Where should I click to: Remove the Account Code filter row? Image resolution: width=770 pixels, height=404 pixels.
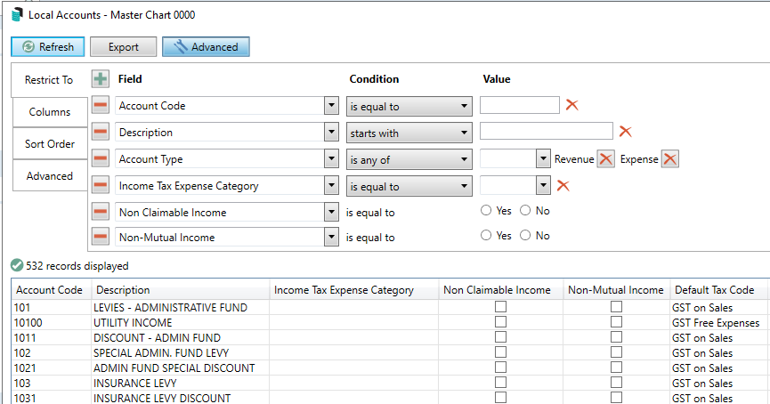[x=101, y=106]
